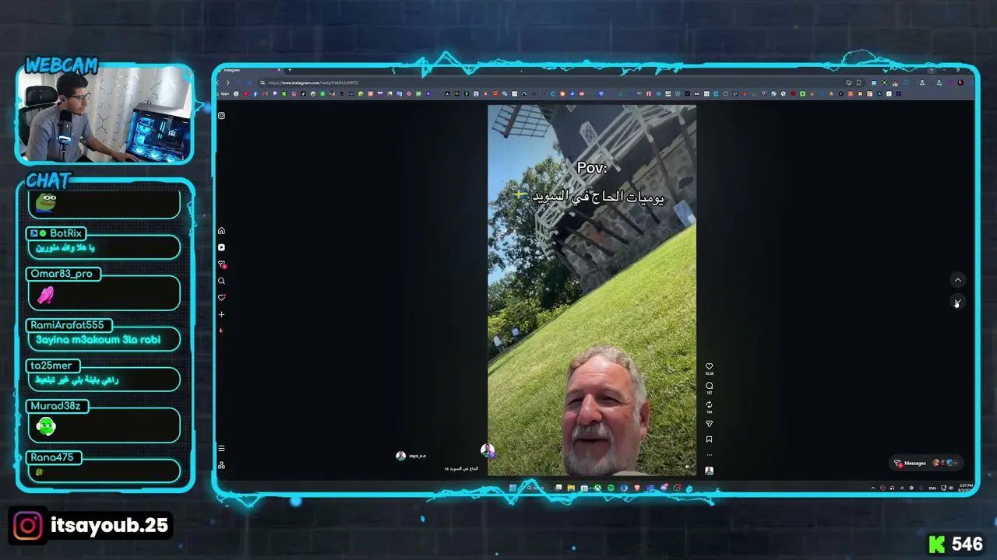This screenshot has height=560, width=997.
Task: Go to Instagram Home in the sidebar
Action: point(221,231)
